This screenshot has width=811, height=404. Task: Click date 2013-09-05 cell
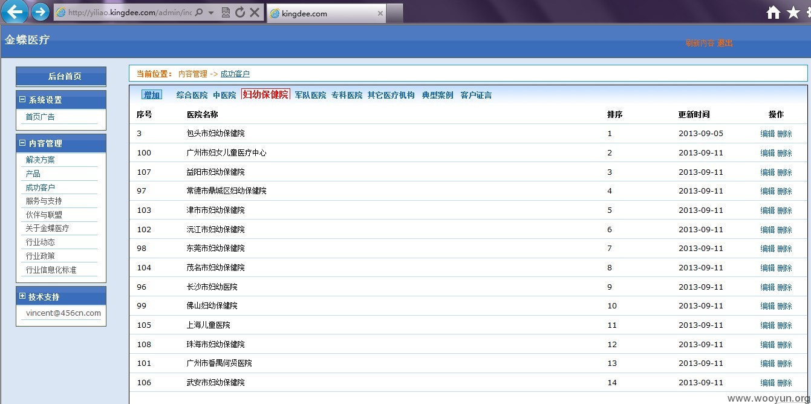701,133
